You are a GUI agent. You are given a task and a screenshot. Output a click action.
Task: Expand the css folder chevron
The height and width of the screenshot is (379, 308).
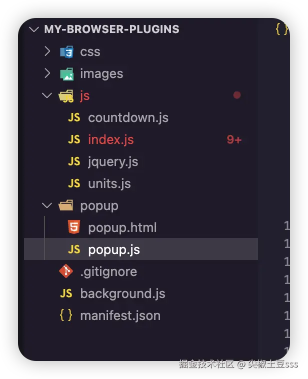click(47, 51)
